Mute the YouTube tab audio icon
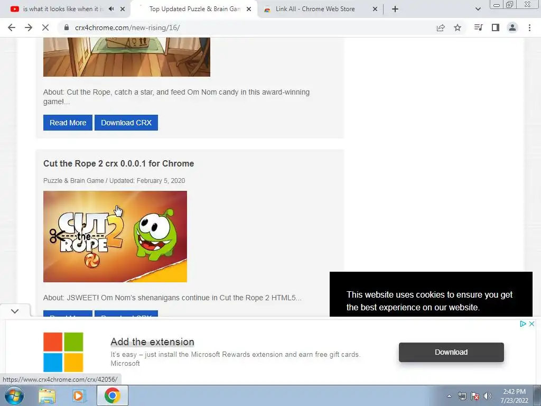Image resolution: width=541 pixels, height=406 pixels. [x=111, y=9]
